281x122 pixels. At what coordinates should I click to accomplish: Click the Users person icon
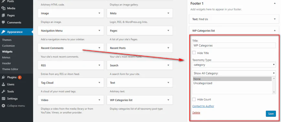(x=3, y=84)
